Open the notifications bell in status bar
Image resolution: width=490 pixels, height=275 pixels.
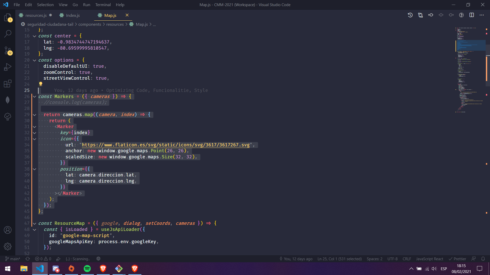[x=483, y=259]
